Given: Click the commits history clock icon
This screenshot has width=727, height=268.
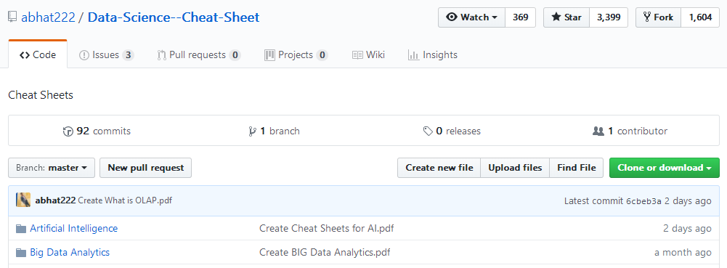Looking at the screenshot, I should tap(68, 131).
